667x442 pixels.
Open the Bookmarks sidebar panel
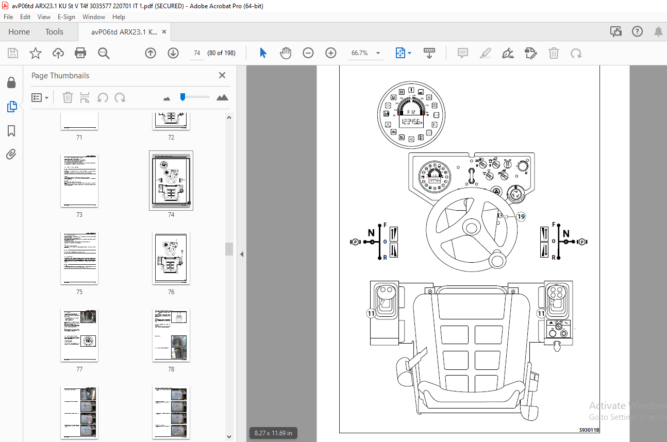(x=11, y=131)
